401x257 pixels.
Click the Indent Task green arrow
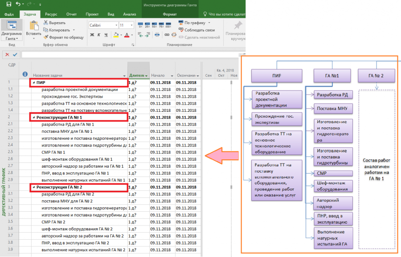click(147, 35)
